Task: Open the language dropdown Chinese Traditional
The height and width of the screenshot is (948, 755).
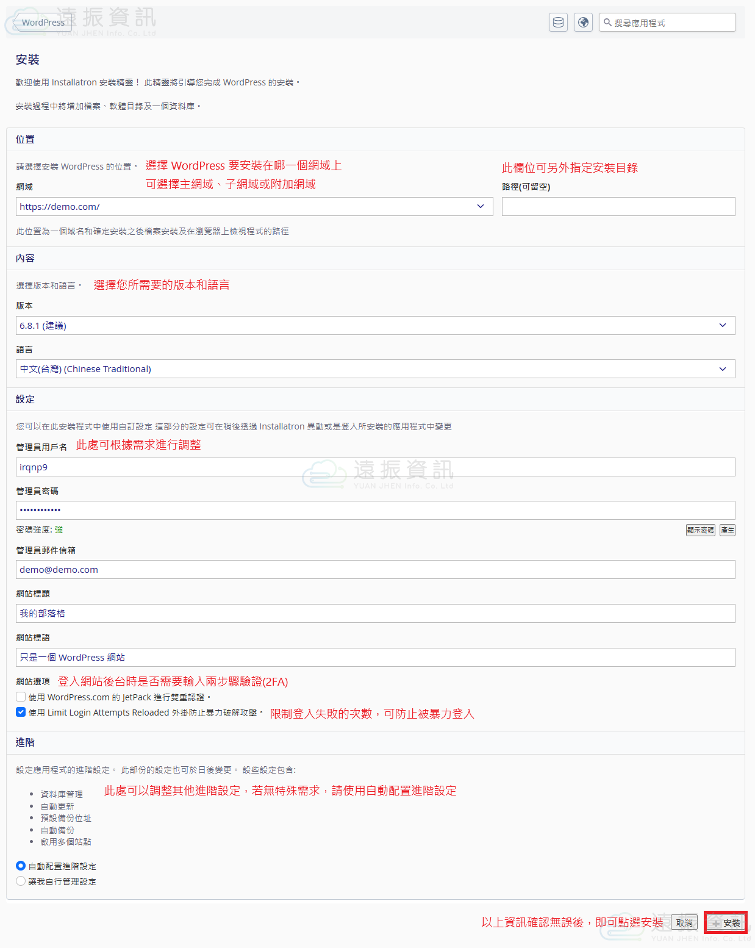Action: coord(375,369)
